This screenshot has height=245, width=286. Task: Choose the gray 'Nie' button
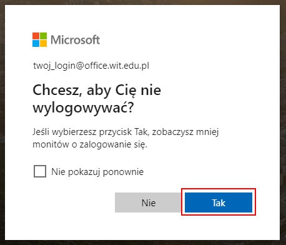pyautogui.click(x=148, y=202)
